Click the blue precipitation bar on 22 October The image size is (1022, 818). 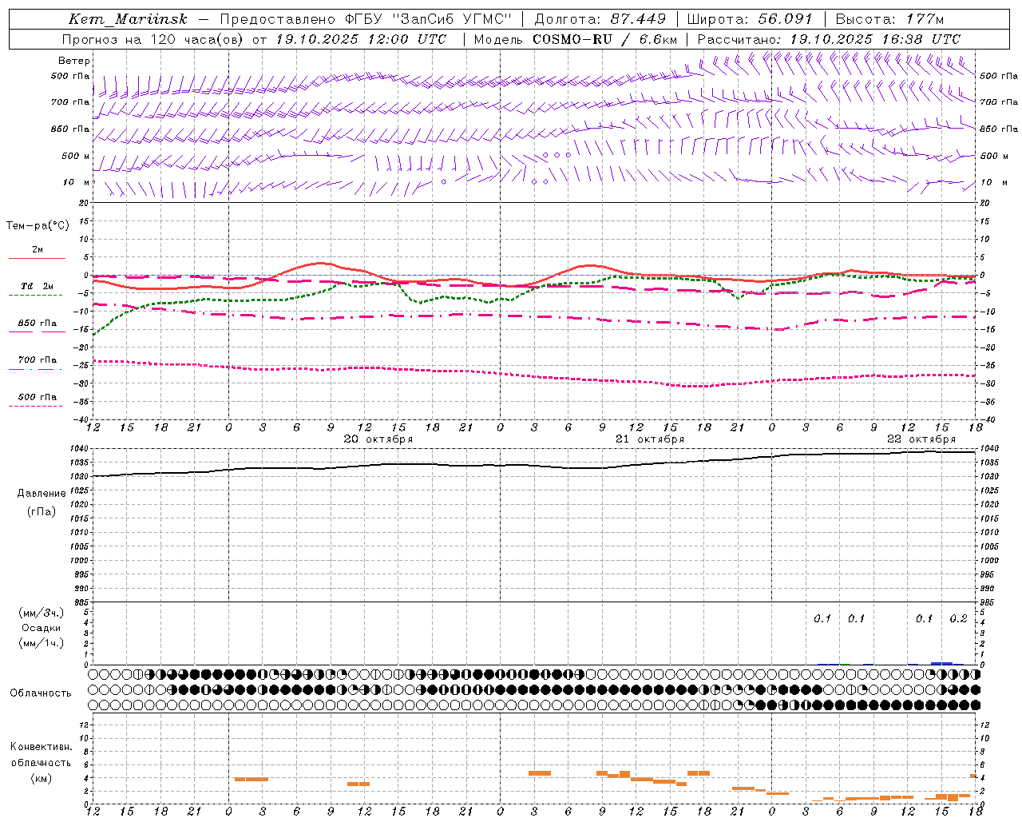point(942,663)
